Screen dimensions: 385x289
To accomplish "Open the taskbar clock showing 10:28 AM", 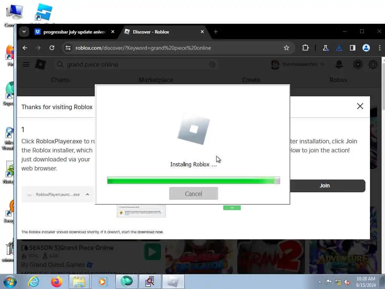I will pos(366,282).
